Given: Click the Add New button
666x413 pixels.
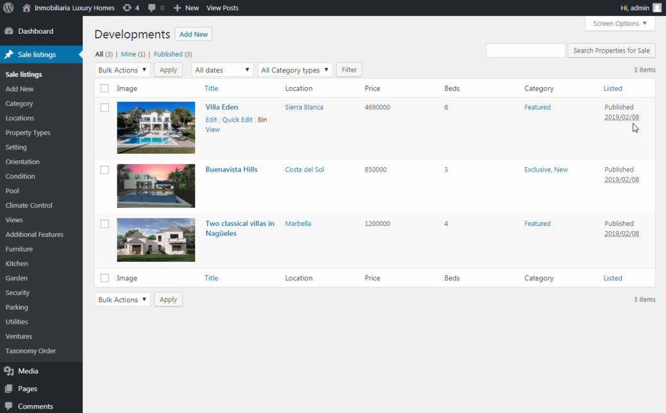Looking at the screenshot, I should [193, 34].
